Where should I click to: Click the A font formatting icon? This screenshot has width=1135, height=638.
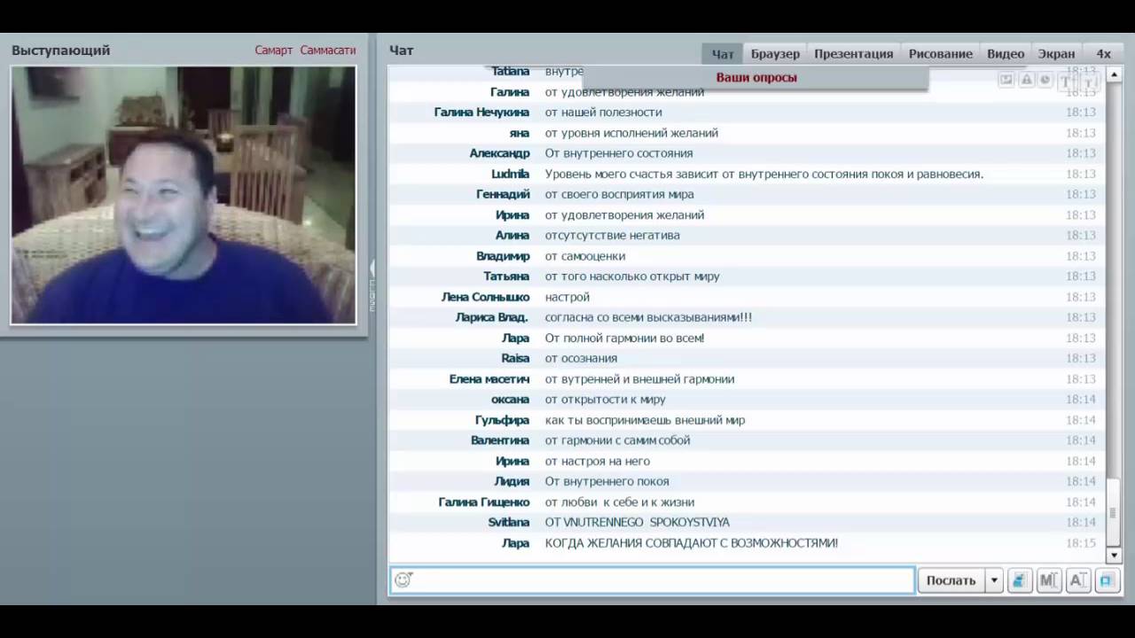coord(1077,580)
